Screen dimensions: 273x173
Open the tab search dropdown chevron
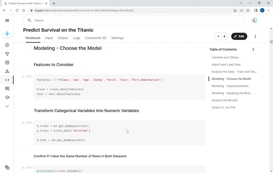pos(241,3)
